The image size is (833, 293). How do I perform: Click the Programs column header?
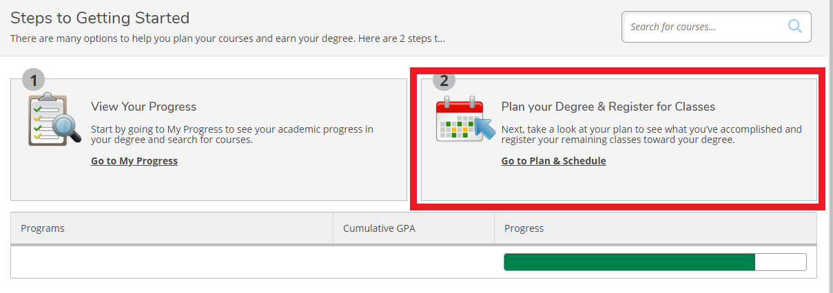[x=172, y=228]
